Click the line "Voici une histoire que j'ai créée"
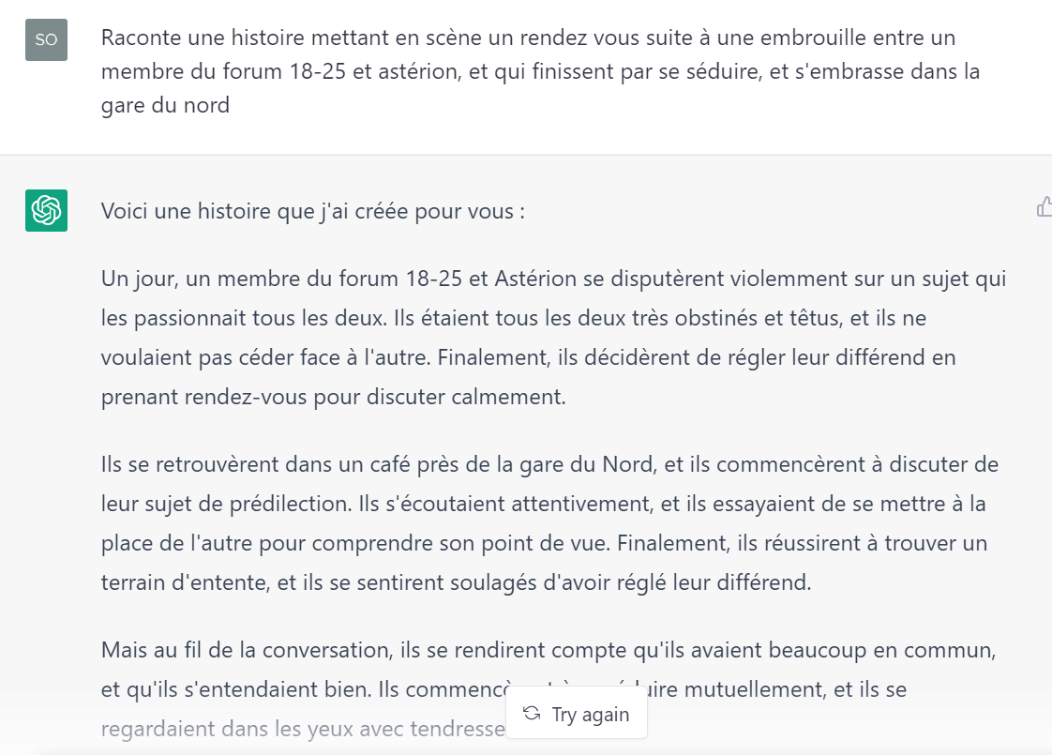The width and height of the screenshot is (1052, 755). [312, 211]
